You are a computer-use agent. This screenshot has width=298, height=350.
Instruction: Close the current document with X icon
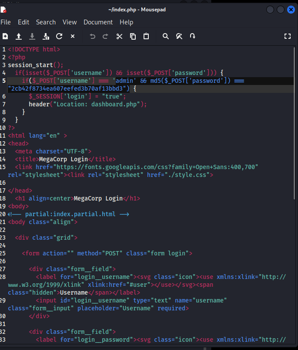(x=73, y=36)
